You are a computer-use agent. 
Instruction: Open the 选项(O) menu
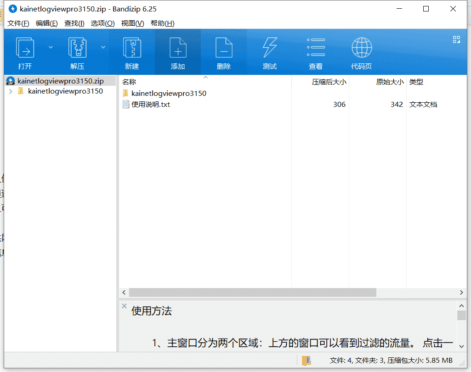(x=102, y=23)
